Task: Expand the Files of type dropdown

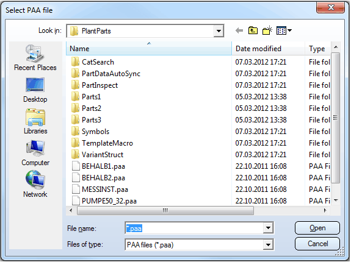Action: [268, 245]
